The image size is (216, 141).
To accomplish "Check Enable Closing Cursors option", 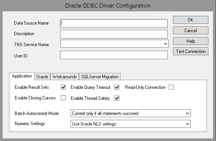I will click(63, 98).
